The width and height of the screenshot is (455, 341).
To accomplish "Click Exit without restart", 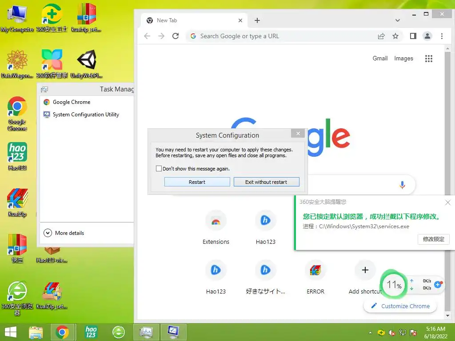I will 266,182.
